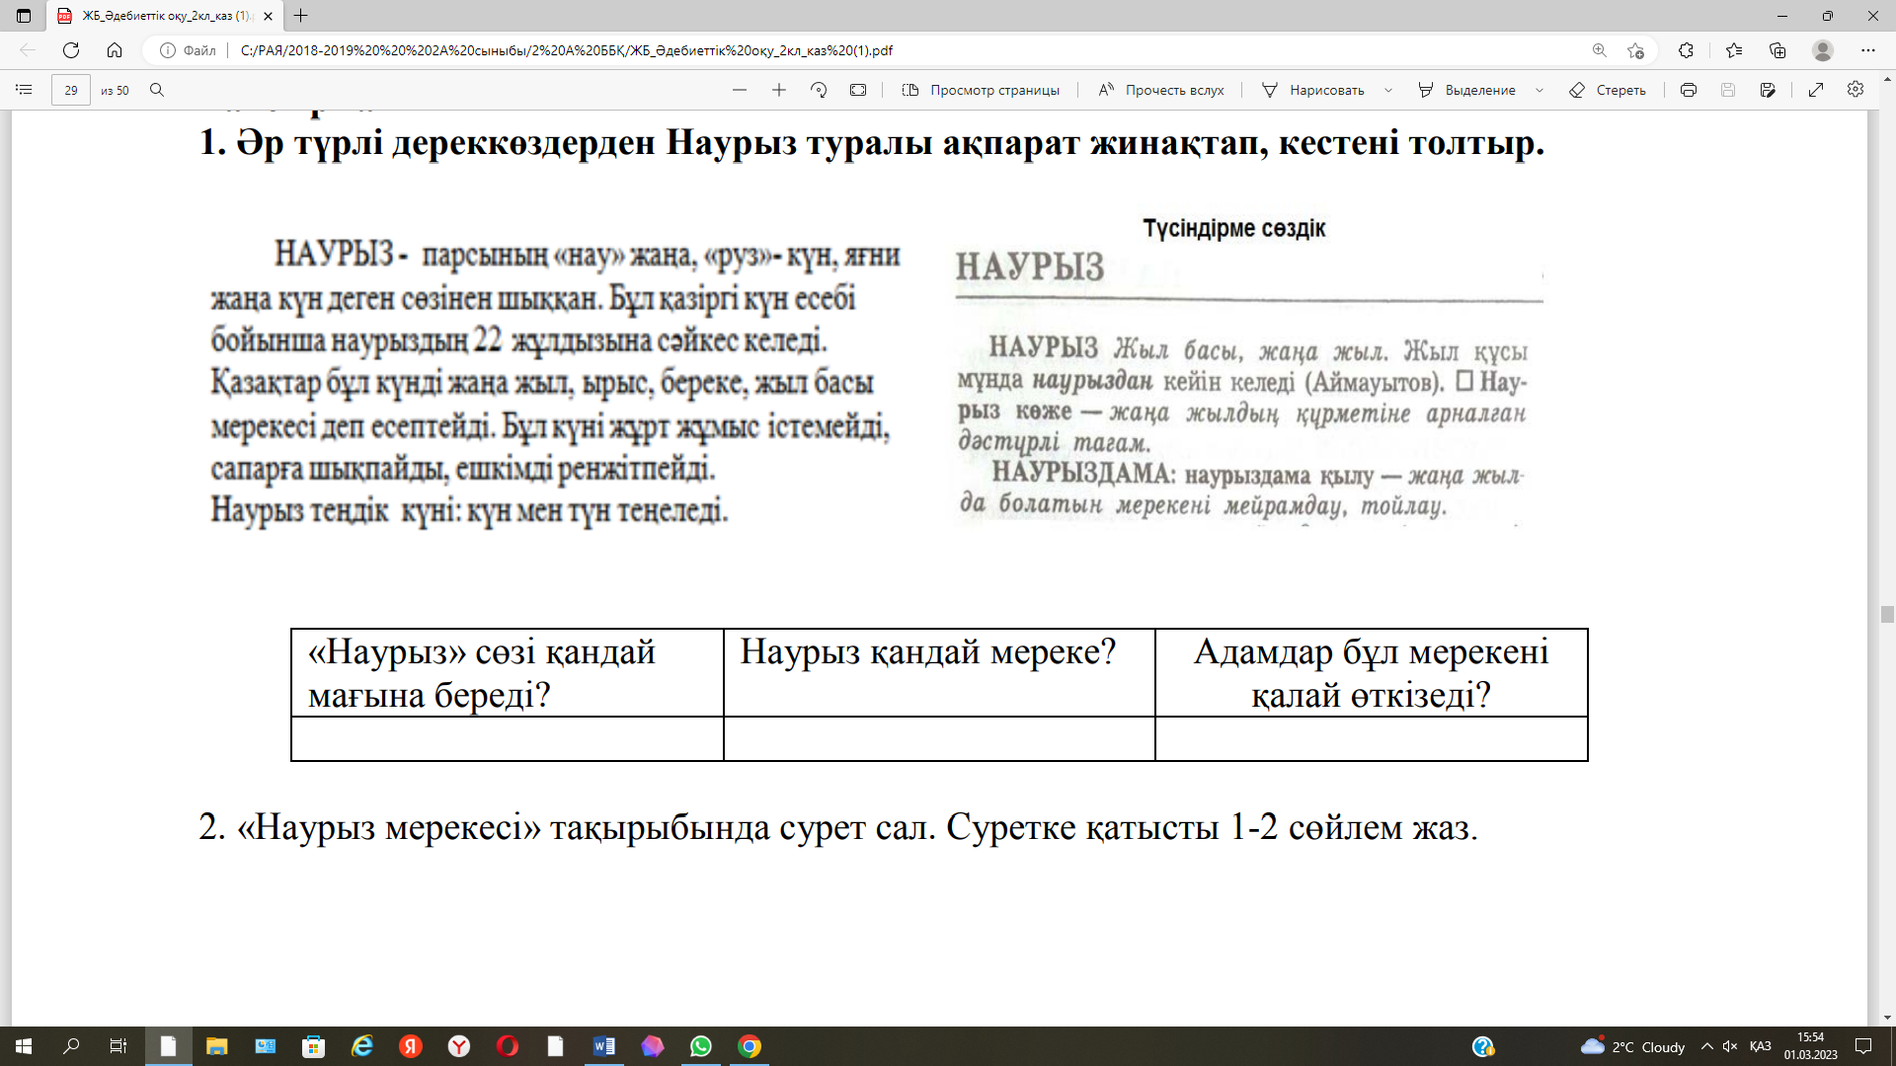Expand Выделение highlight options dropdown
This screenshot has width=1896, height=1066.
coord(1540,90)
